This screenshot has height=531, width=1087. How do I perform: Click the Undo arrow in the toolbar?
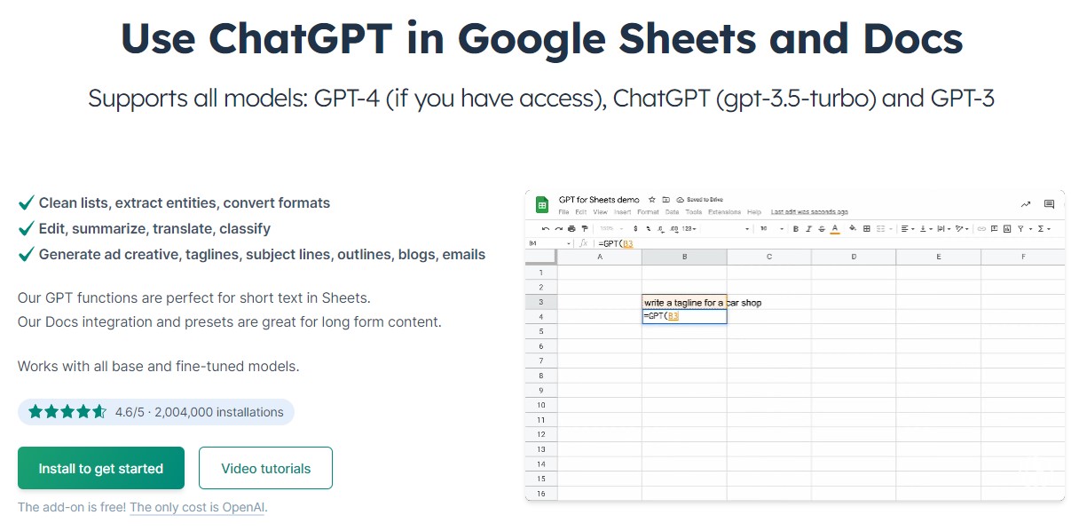tap(546, 229)
